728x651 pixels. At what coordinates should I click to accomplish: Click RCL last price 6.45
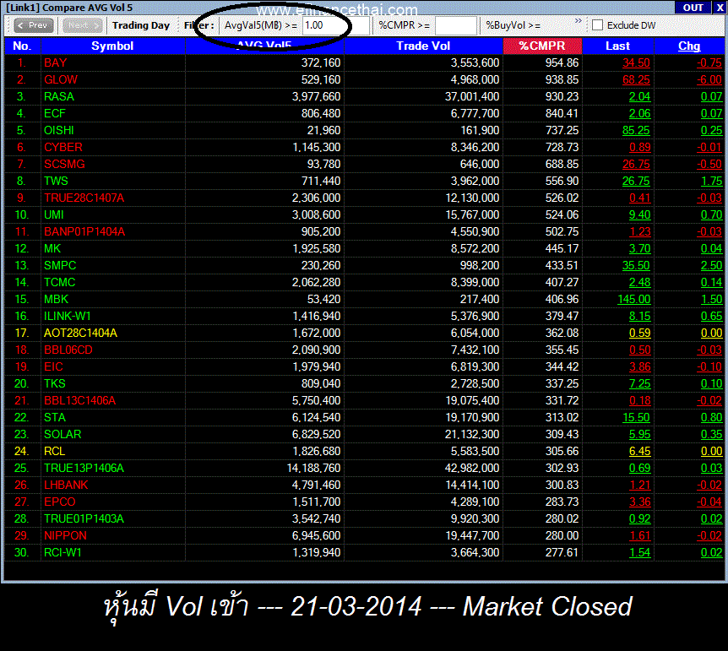click(640, 451)
